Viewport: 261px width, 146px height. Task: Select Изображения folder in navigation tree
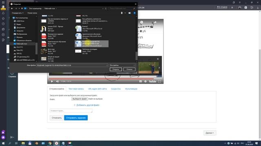(22, 34)
